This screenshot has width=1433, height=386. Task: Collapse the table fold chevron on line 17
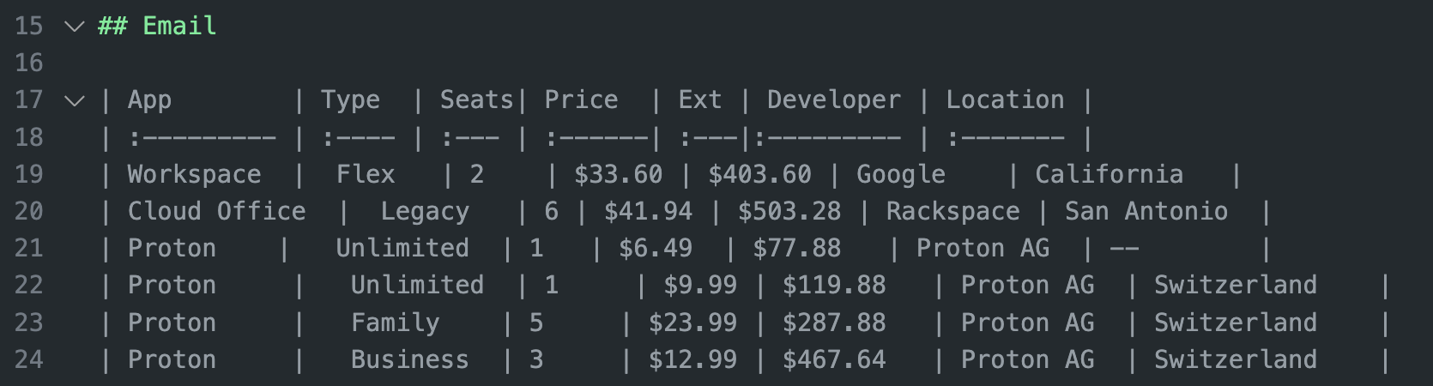click(x=75, y=101)
